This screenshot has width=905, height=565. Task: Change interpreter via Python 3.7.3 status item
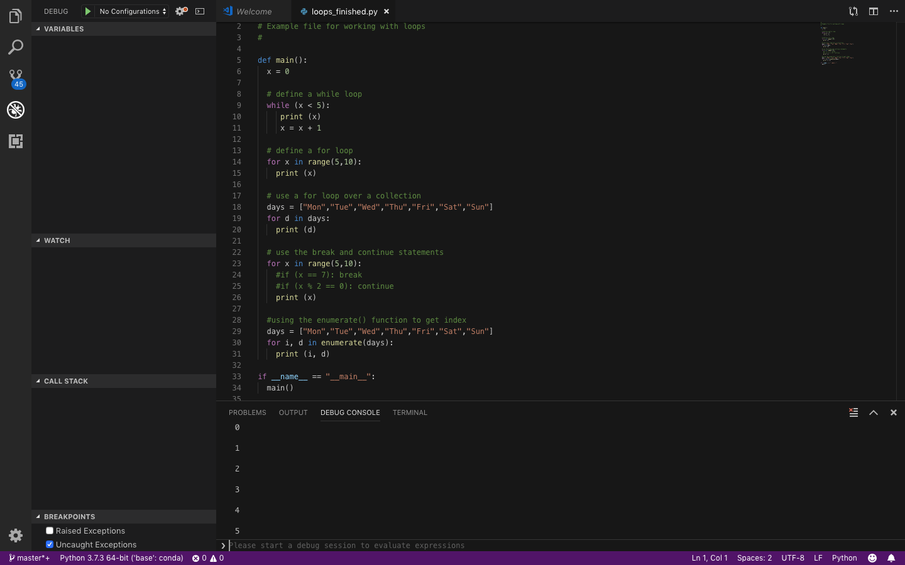click(x=121, y=557)
